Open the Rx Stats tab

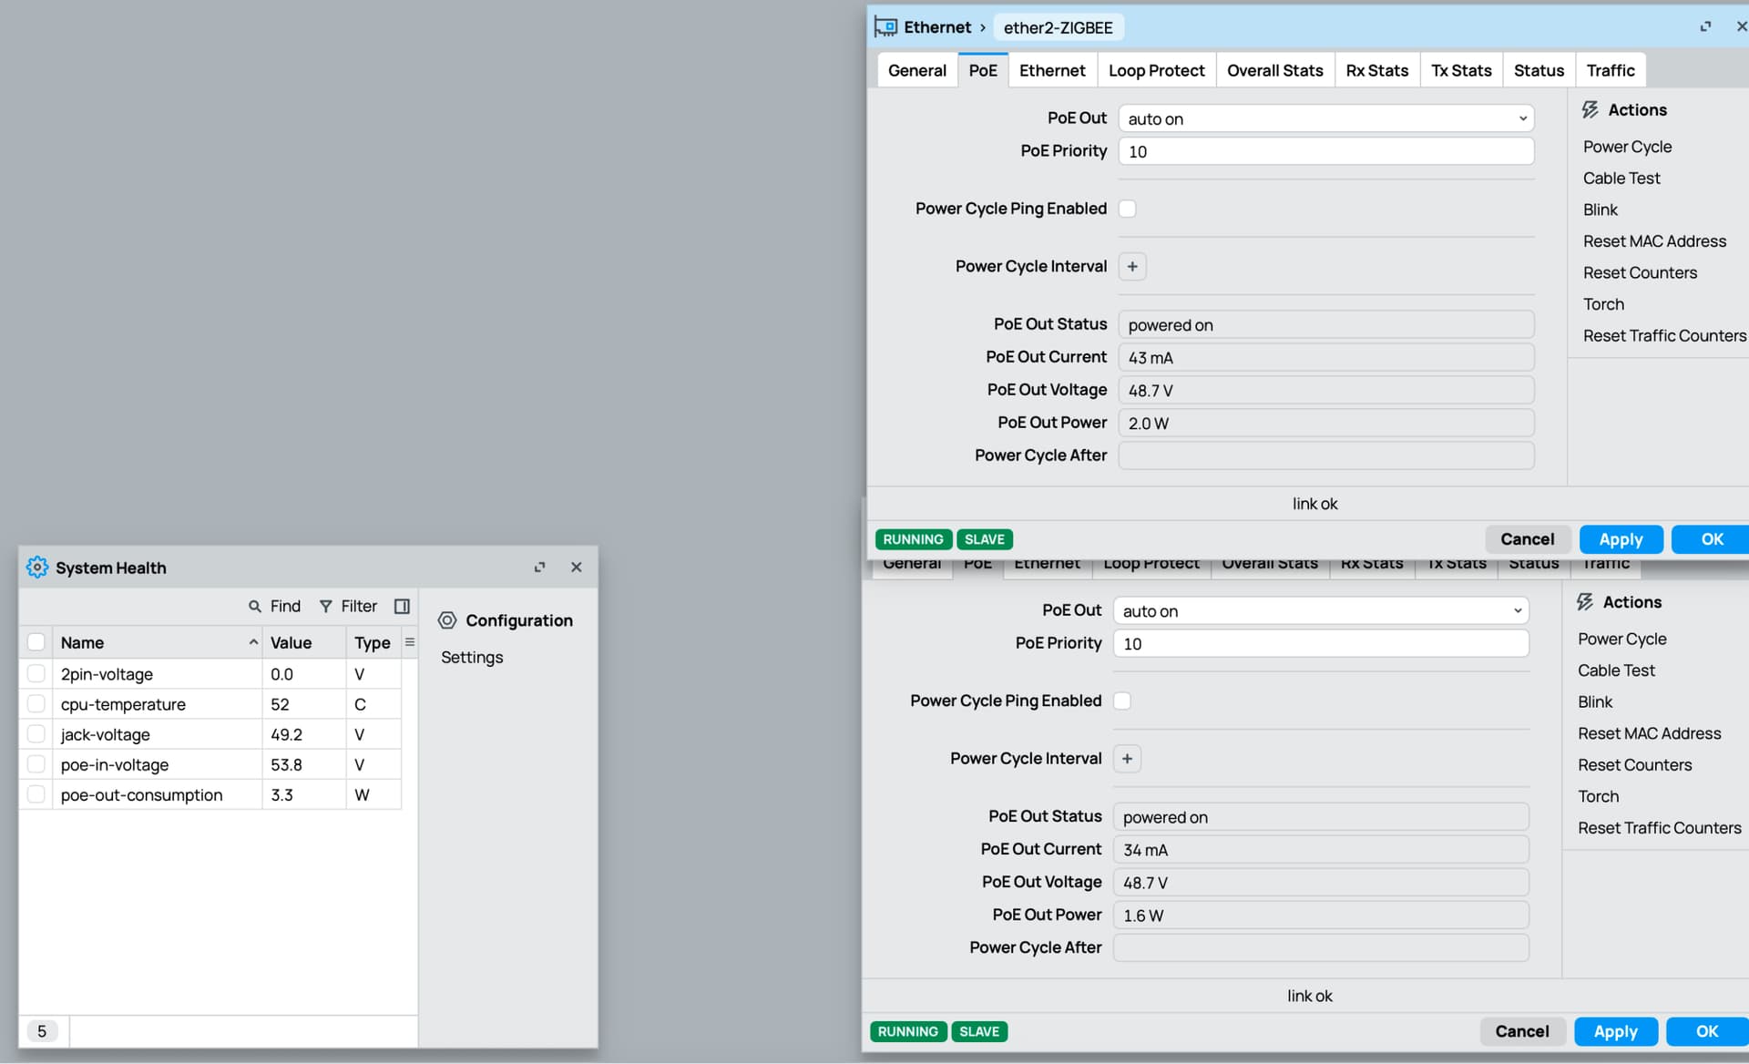(x=1376, y=70)
